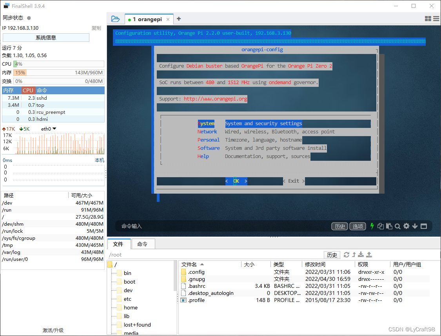The image size is (441, 336).
Task: Select the etc folder in tree
Action: pyautogui.click(x=127, y=299)
